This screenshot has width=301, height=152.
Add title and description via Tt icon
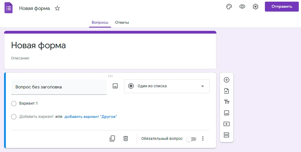[x=227, y=102]
